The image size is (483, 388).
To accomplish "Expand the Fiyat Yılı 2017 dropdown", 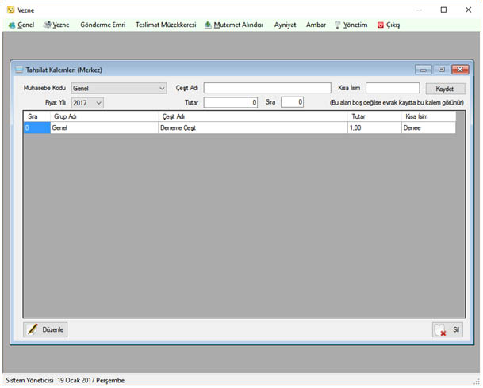I will [x=87, y=103].
